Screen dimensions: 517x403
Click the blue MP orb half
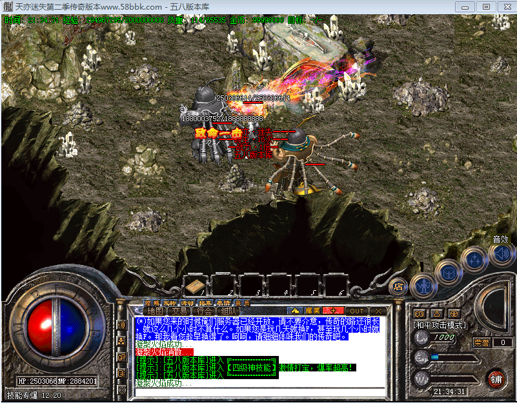pos(72,327)
